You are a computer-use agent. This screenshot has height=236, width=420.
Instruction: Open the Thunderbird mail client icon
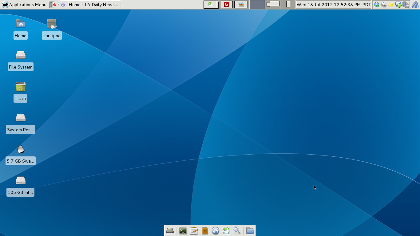coord(226,230)
